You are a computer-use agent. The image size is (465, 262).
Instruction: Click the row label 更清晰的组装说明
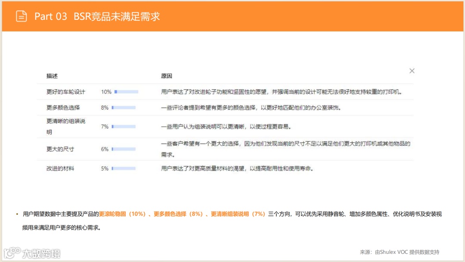66,126
